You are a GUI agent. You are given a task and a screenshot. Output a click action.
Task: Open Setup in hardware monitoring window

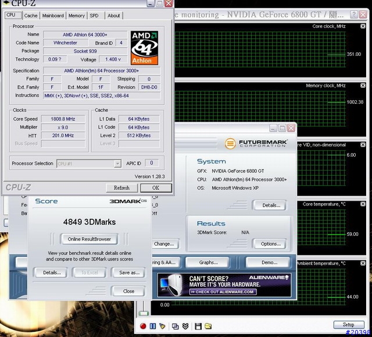pyautogui.click(x=349, y=324)
